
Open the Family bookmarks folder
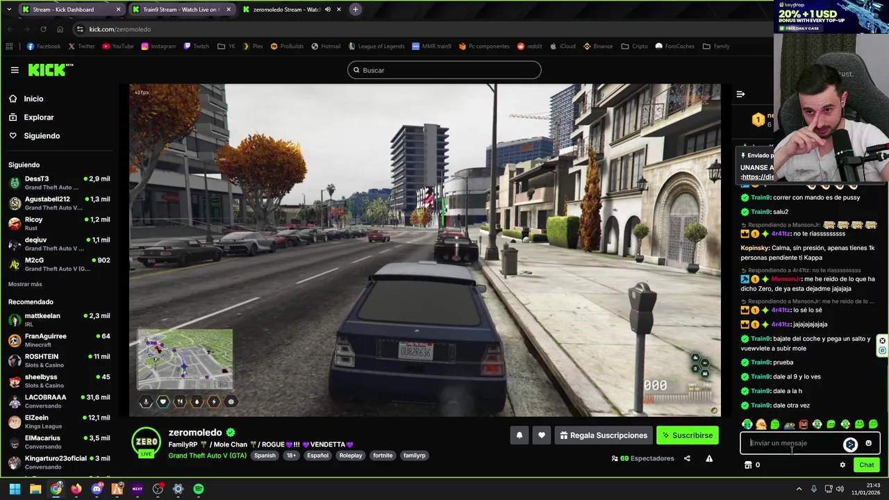coord(716,47)
